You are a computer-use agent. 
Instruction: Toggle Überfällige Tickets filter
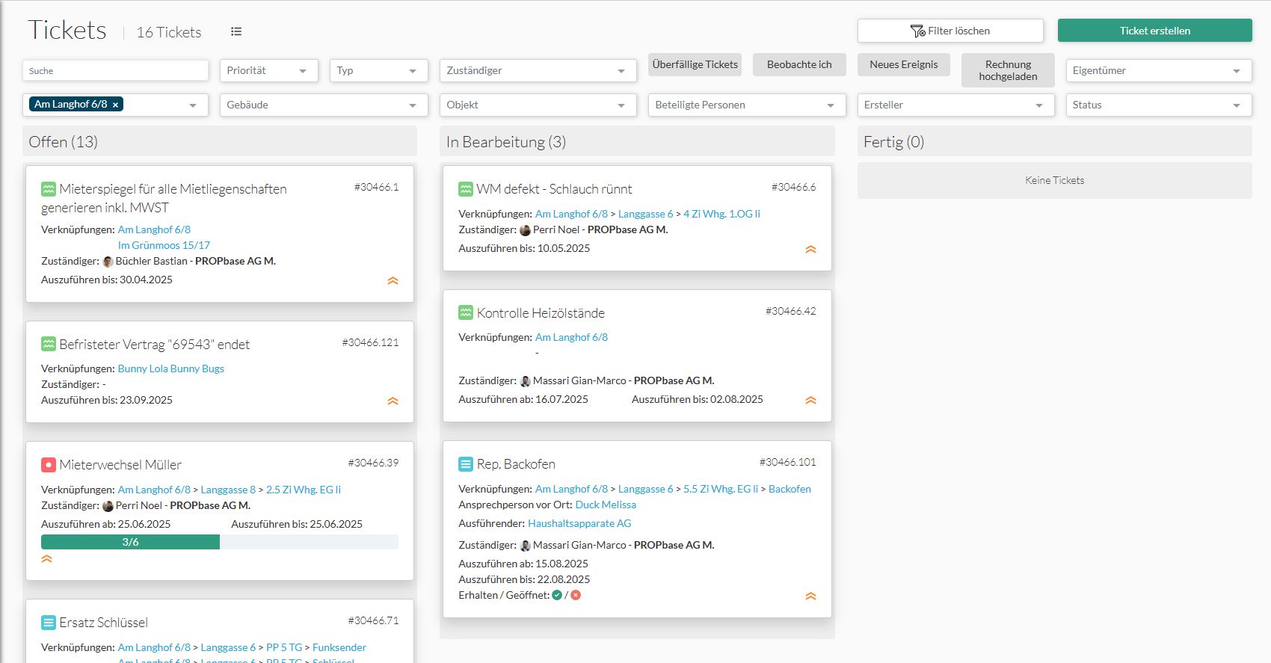click(x=695, y=64)
